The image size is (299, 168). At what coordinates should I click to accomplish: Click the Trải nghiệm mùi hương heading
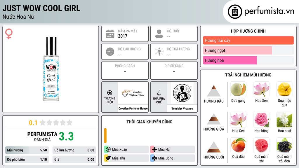point(248,75)
